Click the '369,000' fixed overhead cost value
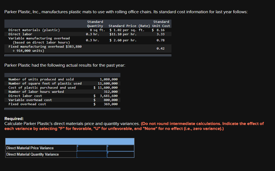Image resolution: width=275 pixels, height=171 pixels. click(x=111, y=104)
